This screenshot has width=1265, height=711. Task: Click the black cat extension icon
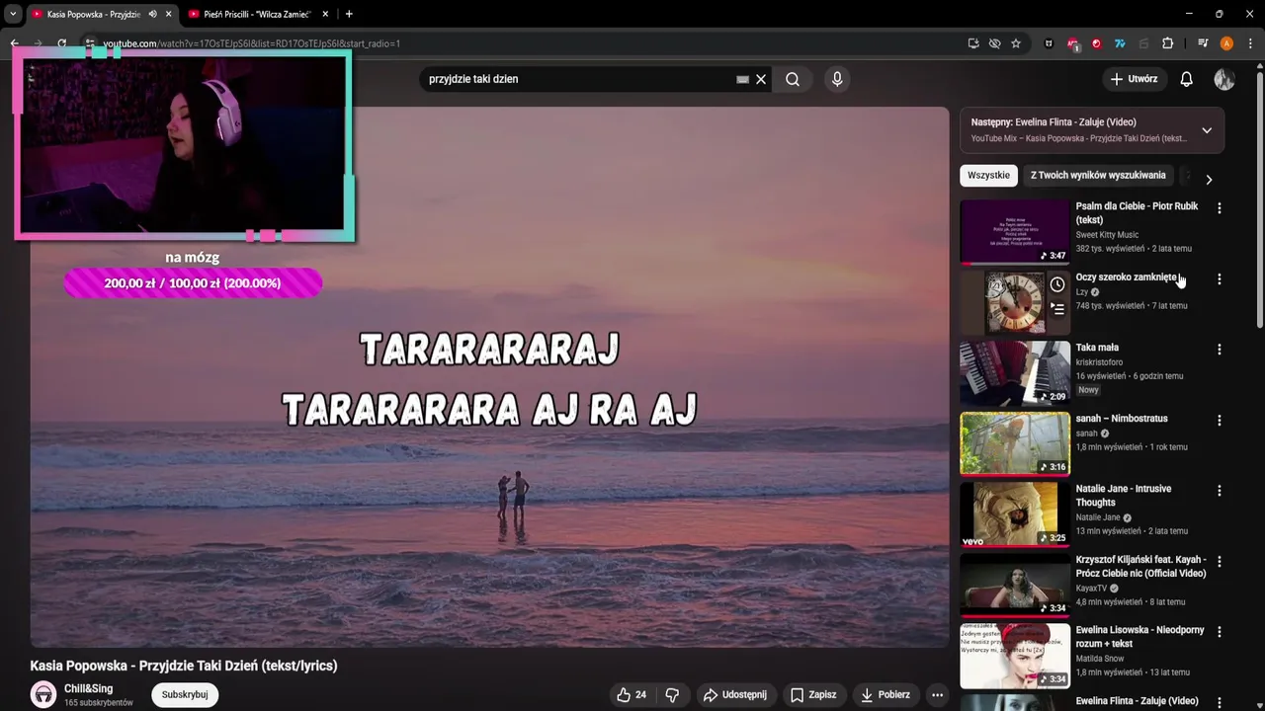(1049, 43)
